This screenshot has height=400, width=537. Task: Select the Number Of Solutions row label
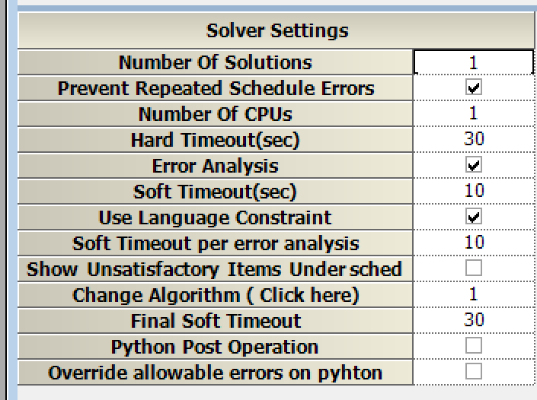(216, 62)
